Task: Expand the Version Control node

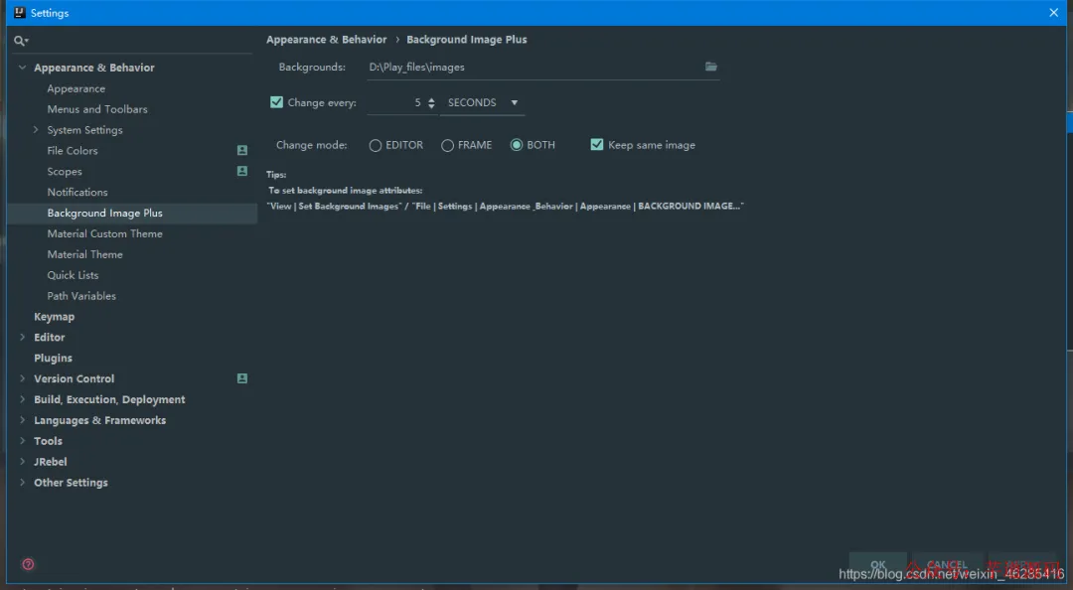Action: pyautogui.click(x=22, y=378)
